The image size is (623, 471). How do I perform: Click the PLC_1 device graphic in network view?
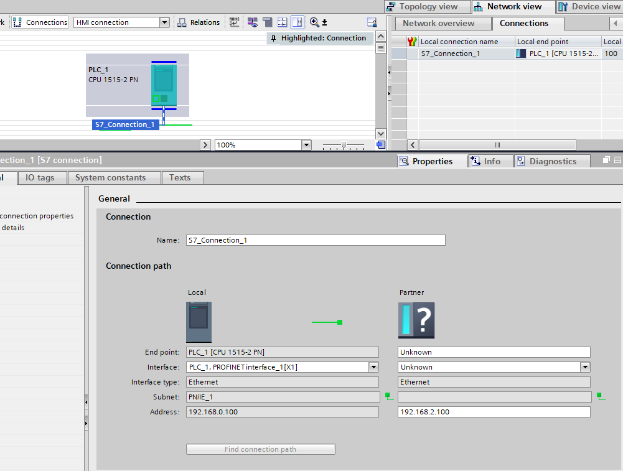[164, 85]
